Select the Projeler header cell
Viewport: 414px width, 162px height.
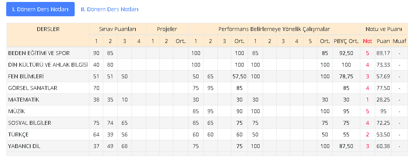tap(167, 29)
